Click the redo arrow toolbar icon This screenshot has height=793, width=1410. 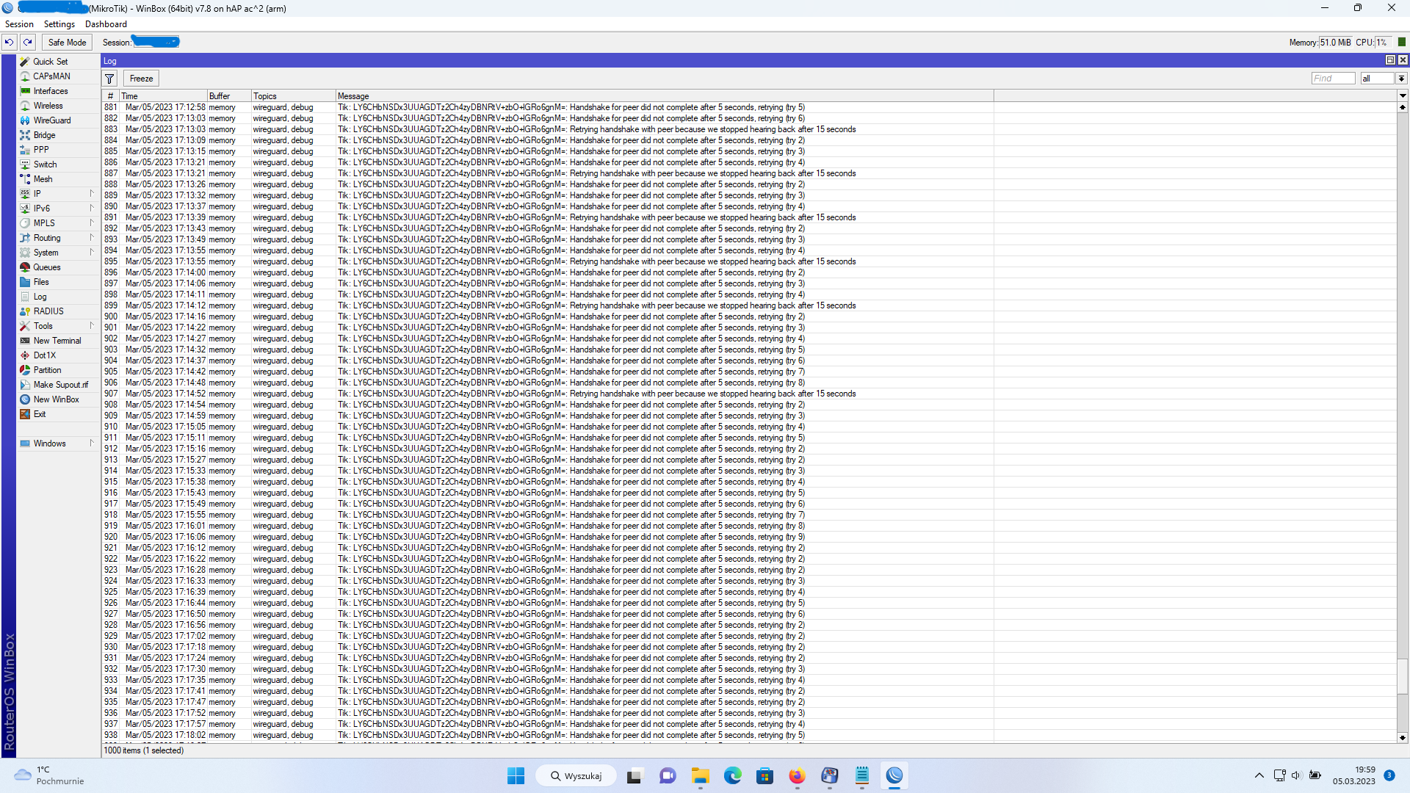click(x=28, y=43)
